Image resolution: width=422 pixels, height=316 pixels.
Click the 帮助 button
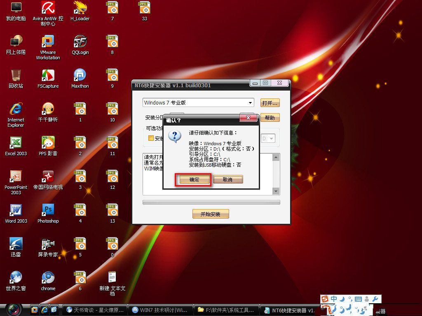pyautogui.click(x=270, y=118)
